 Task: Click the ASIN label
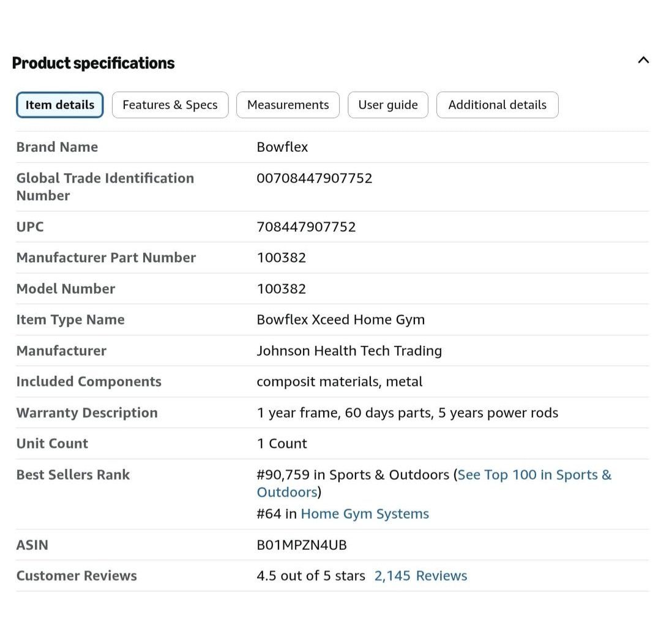click(32, 545)
